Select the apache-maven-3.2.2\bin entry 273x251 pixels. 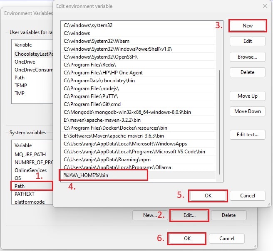pyautogui.click(x=138, y=120)
